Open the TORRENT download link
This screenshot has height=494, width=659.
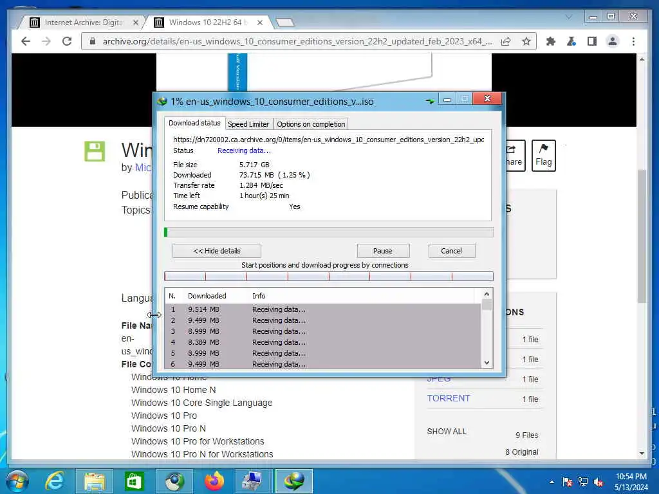(449, 398)
